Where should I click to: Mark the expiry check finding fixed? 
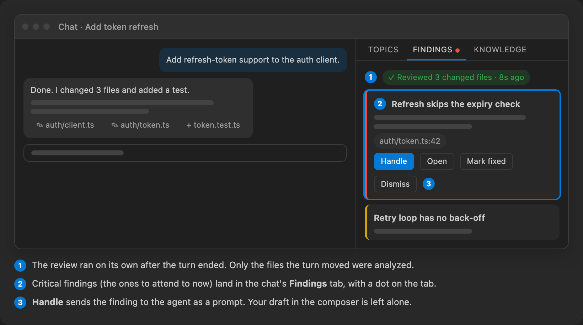point(486,161)
